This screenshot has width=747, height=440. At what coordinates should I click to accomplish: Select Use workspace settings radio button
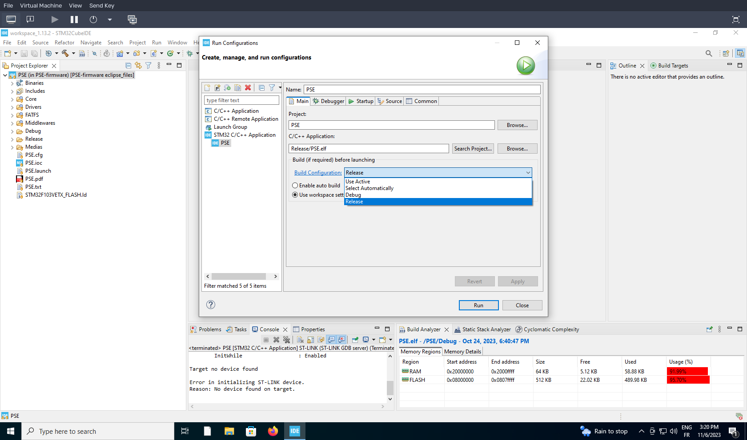click(x=295, y=195)
